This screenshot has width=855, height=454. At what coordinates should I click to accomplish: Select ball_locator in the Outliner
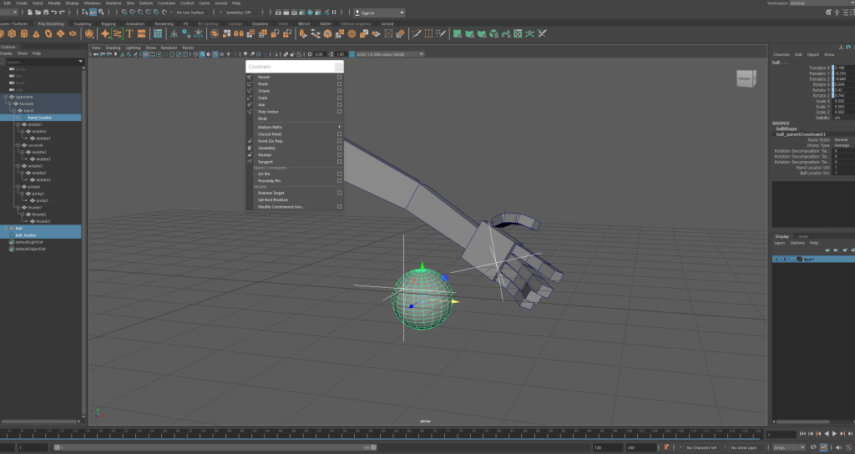(26, 235)
